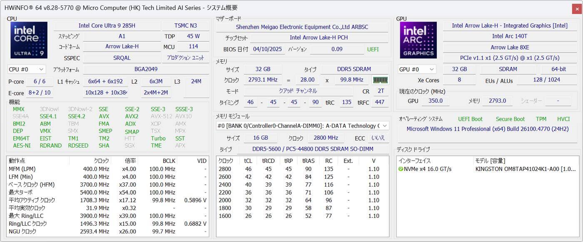The image size is (583, 242).
Task: Click the EUs / ALUs 128 / 1024 value
Action: [x=547, y=80]
